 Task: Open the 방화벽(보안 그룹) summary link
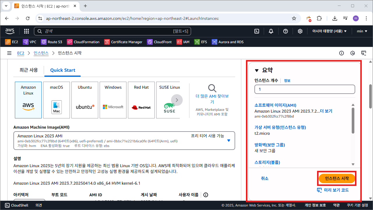point(270,145)
